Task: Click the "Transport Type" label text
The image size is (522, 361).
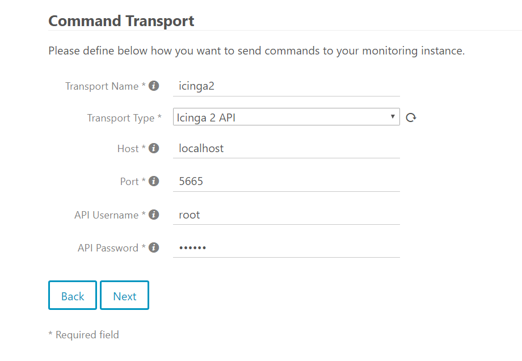Action: coord(121,118)
